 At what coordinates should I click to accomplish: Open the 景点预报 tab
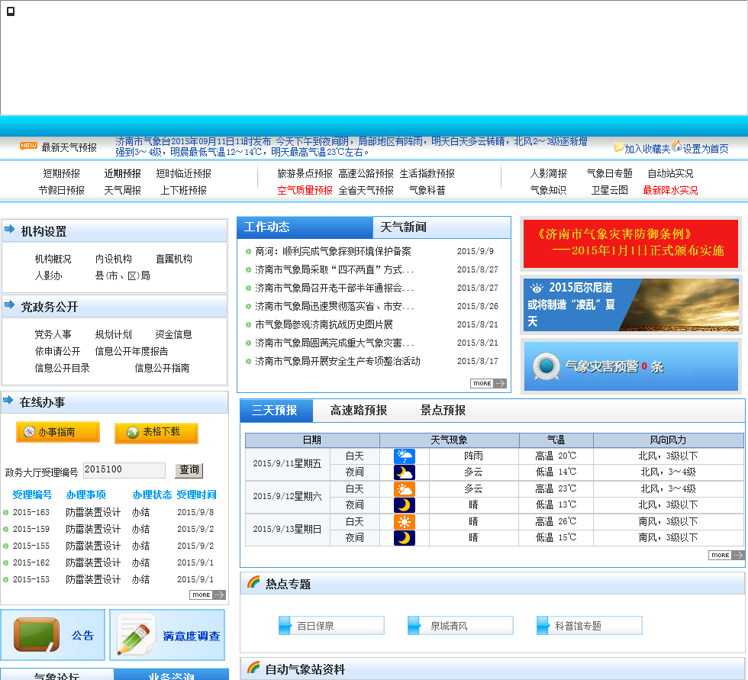[443, 411]
